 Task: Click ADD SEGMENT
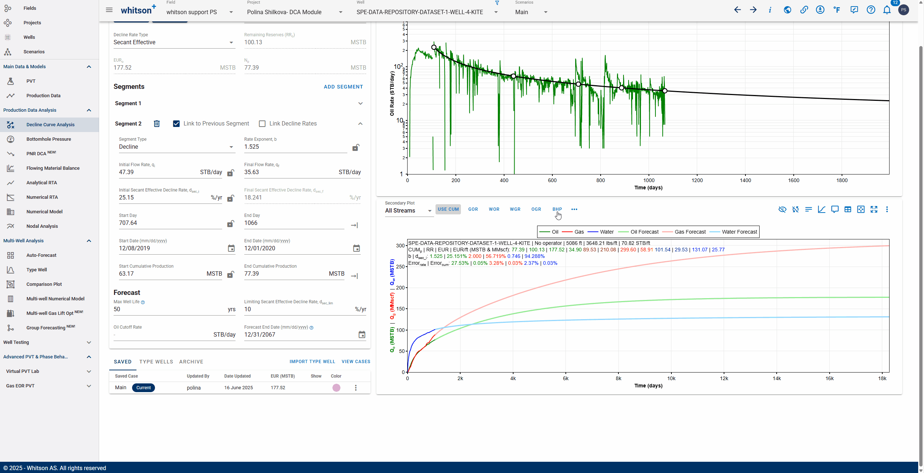click(x=343, y=87)
